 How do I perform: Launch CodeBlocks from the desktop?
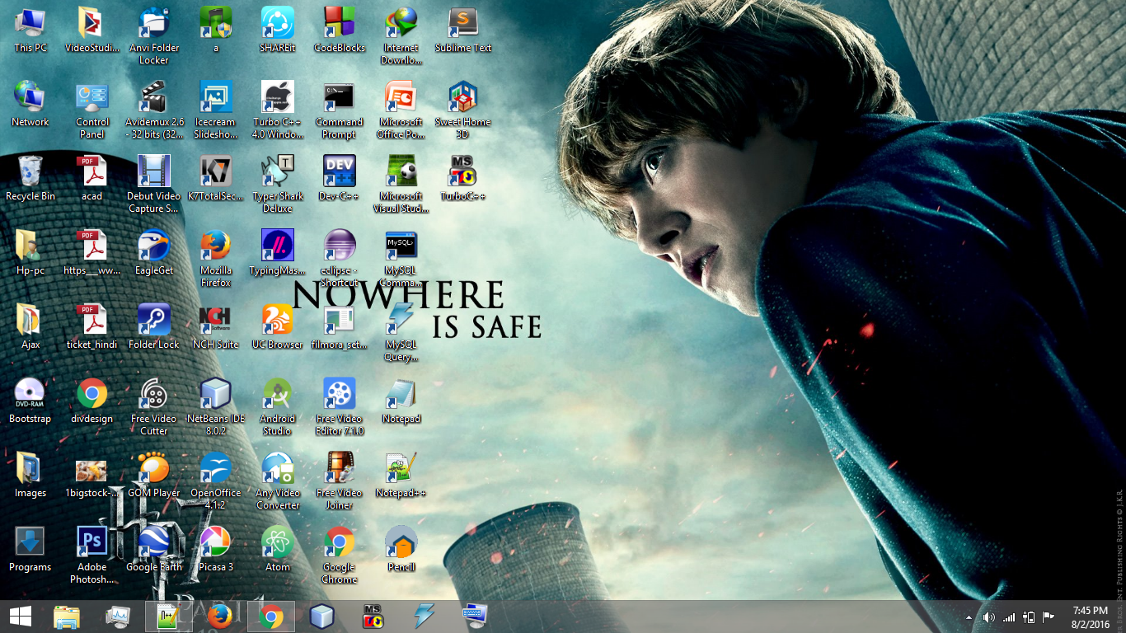(x=340, y=30)
